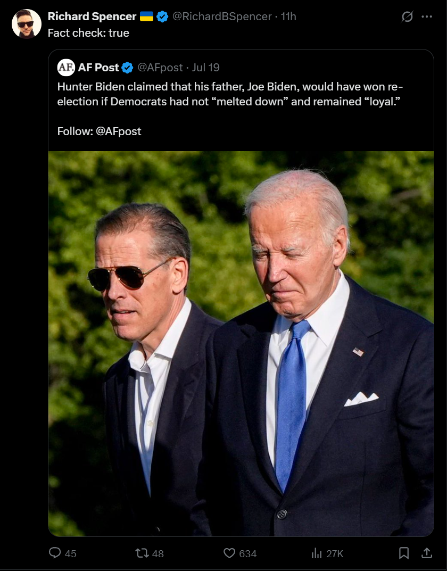Click AF Post's verified checkmark badge
This screenshot has width=447, height=571.
pyautogui.click(x=127, y=68)
